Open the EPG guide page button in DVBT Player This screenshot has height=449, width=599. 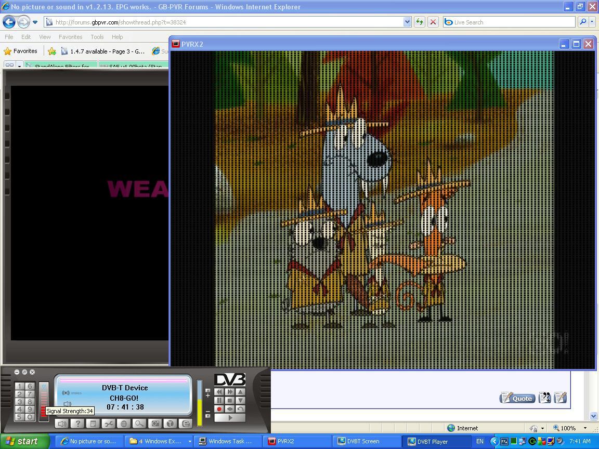coord(93,424)
